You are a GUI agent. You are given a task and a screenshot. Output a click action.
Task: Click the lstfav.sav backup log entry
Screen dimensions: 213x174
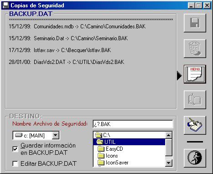point(60,50)
